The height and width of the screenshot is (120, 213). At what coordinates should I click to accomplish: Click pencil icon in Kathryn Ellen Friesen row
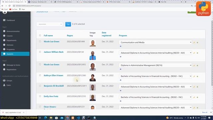click(x=194, y=76)
